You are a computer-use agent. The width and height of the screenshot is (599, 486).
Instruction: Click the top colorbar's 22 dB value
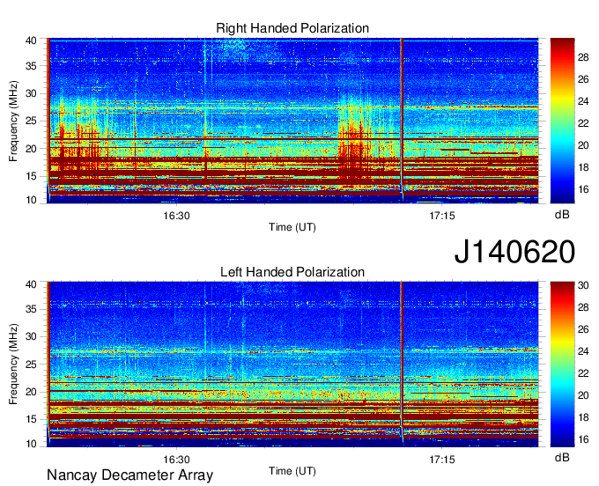tap(583, 123)
